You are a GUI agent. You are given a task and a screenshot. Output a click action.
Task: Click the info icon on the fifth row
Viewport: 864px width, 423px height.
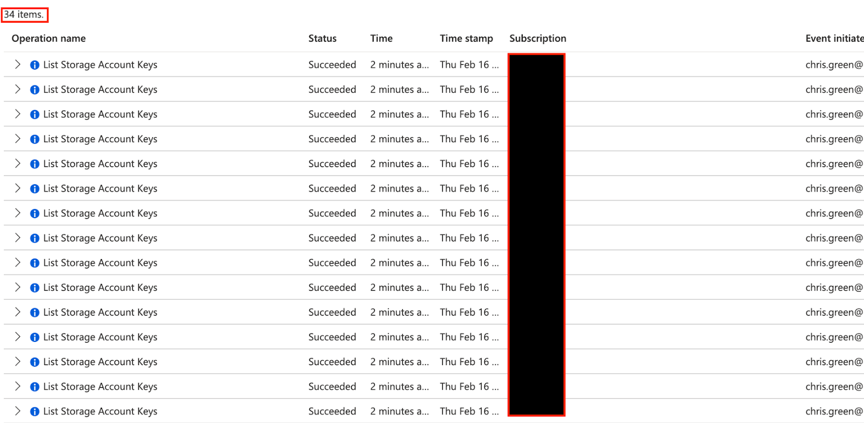tap(34, 164)
